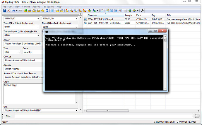This screenshot has width=202, height=125.
Task: Click the Album field in the tag panel
Action: click(x=23, y=44)
